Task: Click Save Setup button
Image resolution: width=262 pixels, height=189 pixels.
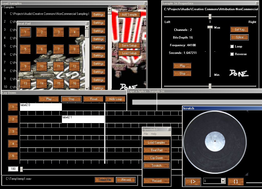Action: pos(129,45)
